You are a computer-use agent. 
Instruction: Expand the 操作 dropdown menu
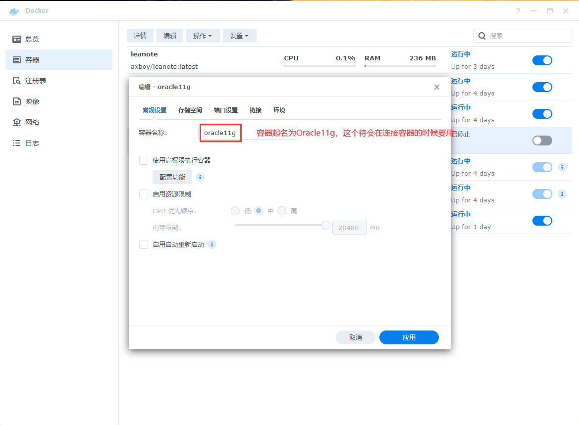click(202, 36)
